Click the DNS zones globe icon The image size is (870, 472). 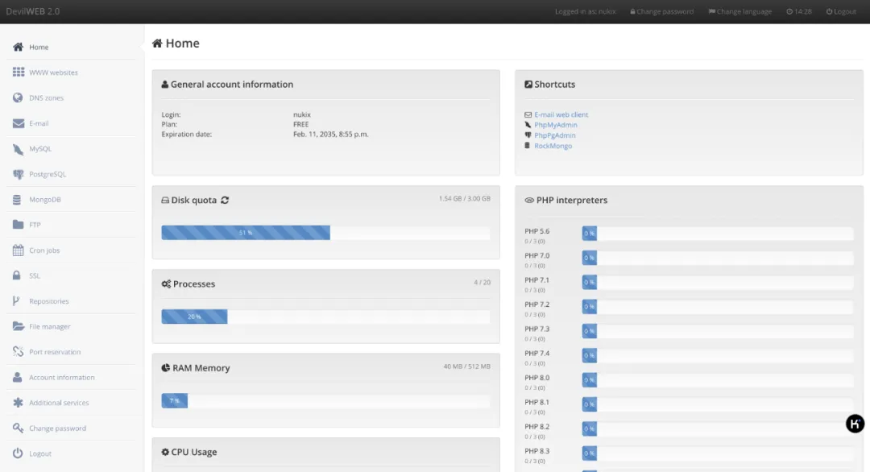(18, 97)
